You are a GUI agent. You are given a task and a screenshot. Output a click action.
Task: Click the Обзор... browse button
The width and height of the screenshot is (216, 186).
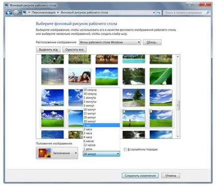pyautogui.click(x=152, y=42)
